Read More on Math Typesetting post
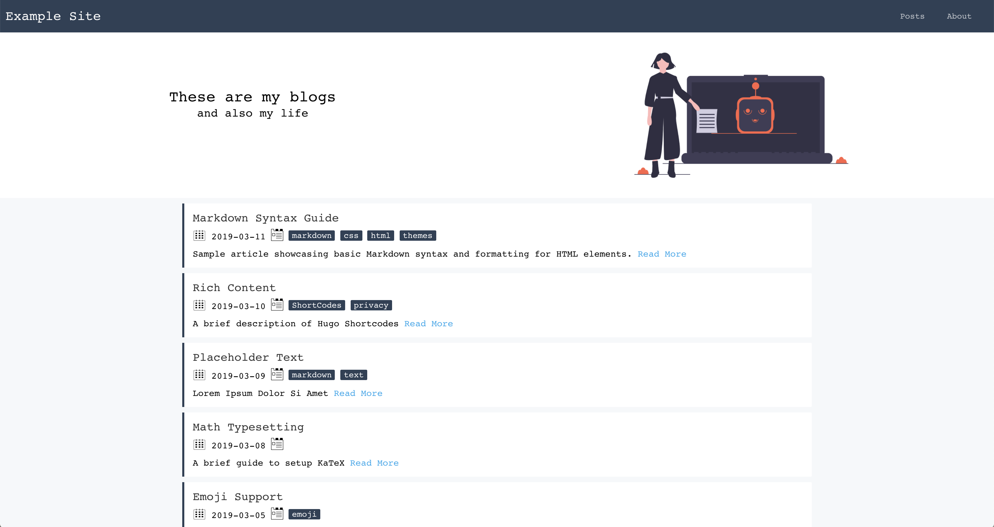 tap(374, 463)
